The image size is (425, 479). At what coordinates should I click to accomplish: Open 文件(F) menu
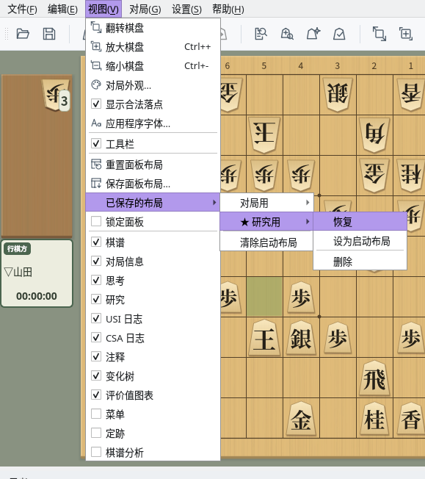22,9
